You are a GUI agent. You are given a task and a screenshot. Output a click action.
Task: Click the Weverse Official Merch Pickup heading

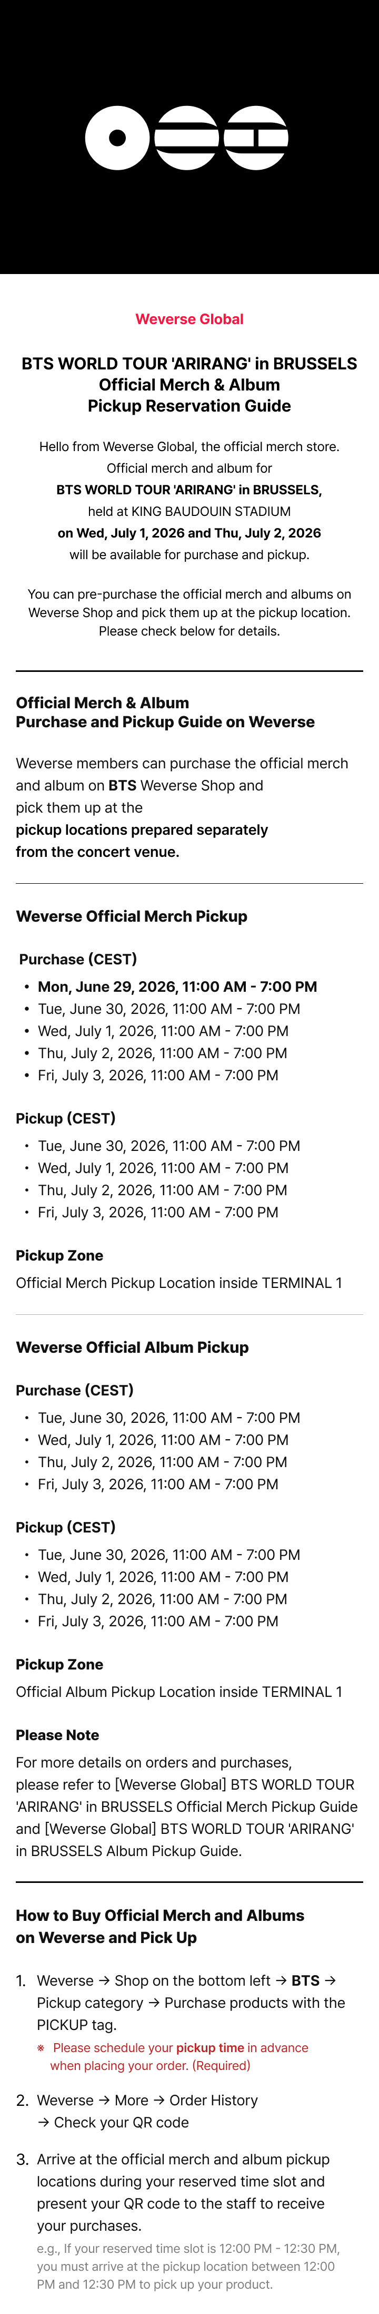click(x=131, y=916)
